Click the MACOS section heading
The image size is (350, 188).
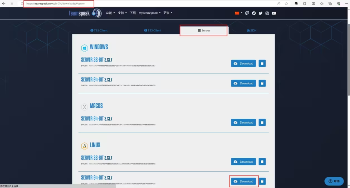click(96, 106)
